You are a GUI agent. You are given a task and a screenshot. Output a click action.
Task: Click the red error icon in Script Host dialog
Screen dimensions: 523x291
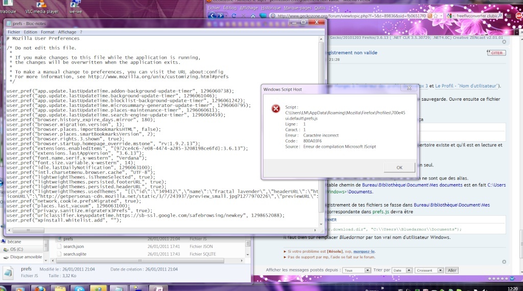[275, 108]
